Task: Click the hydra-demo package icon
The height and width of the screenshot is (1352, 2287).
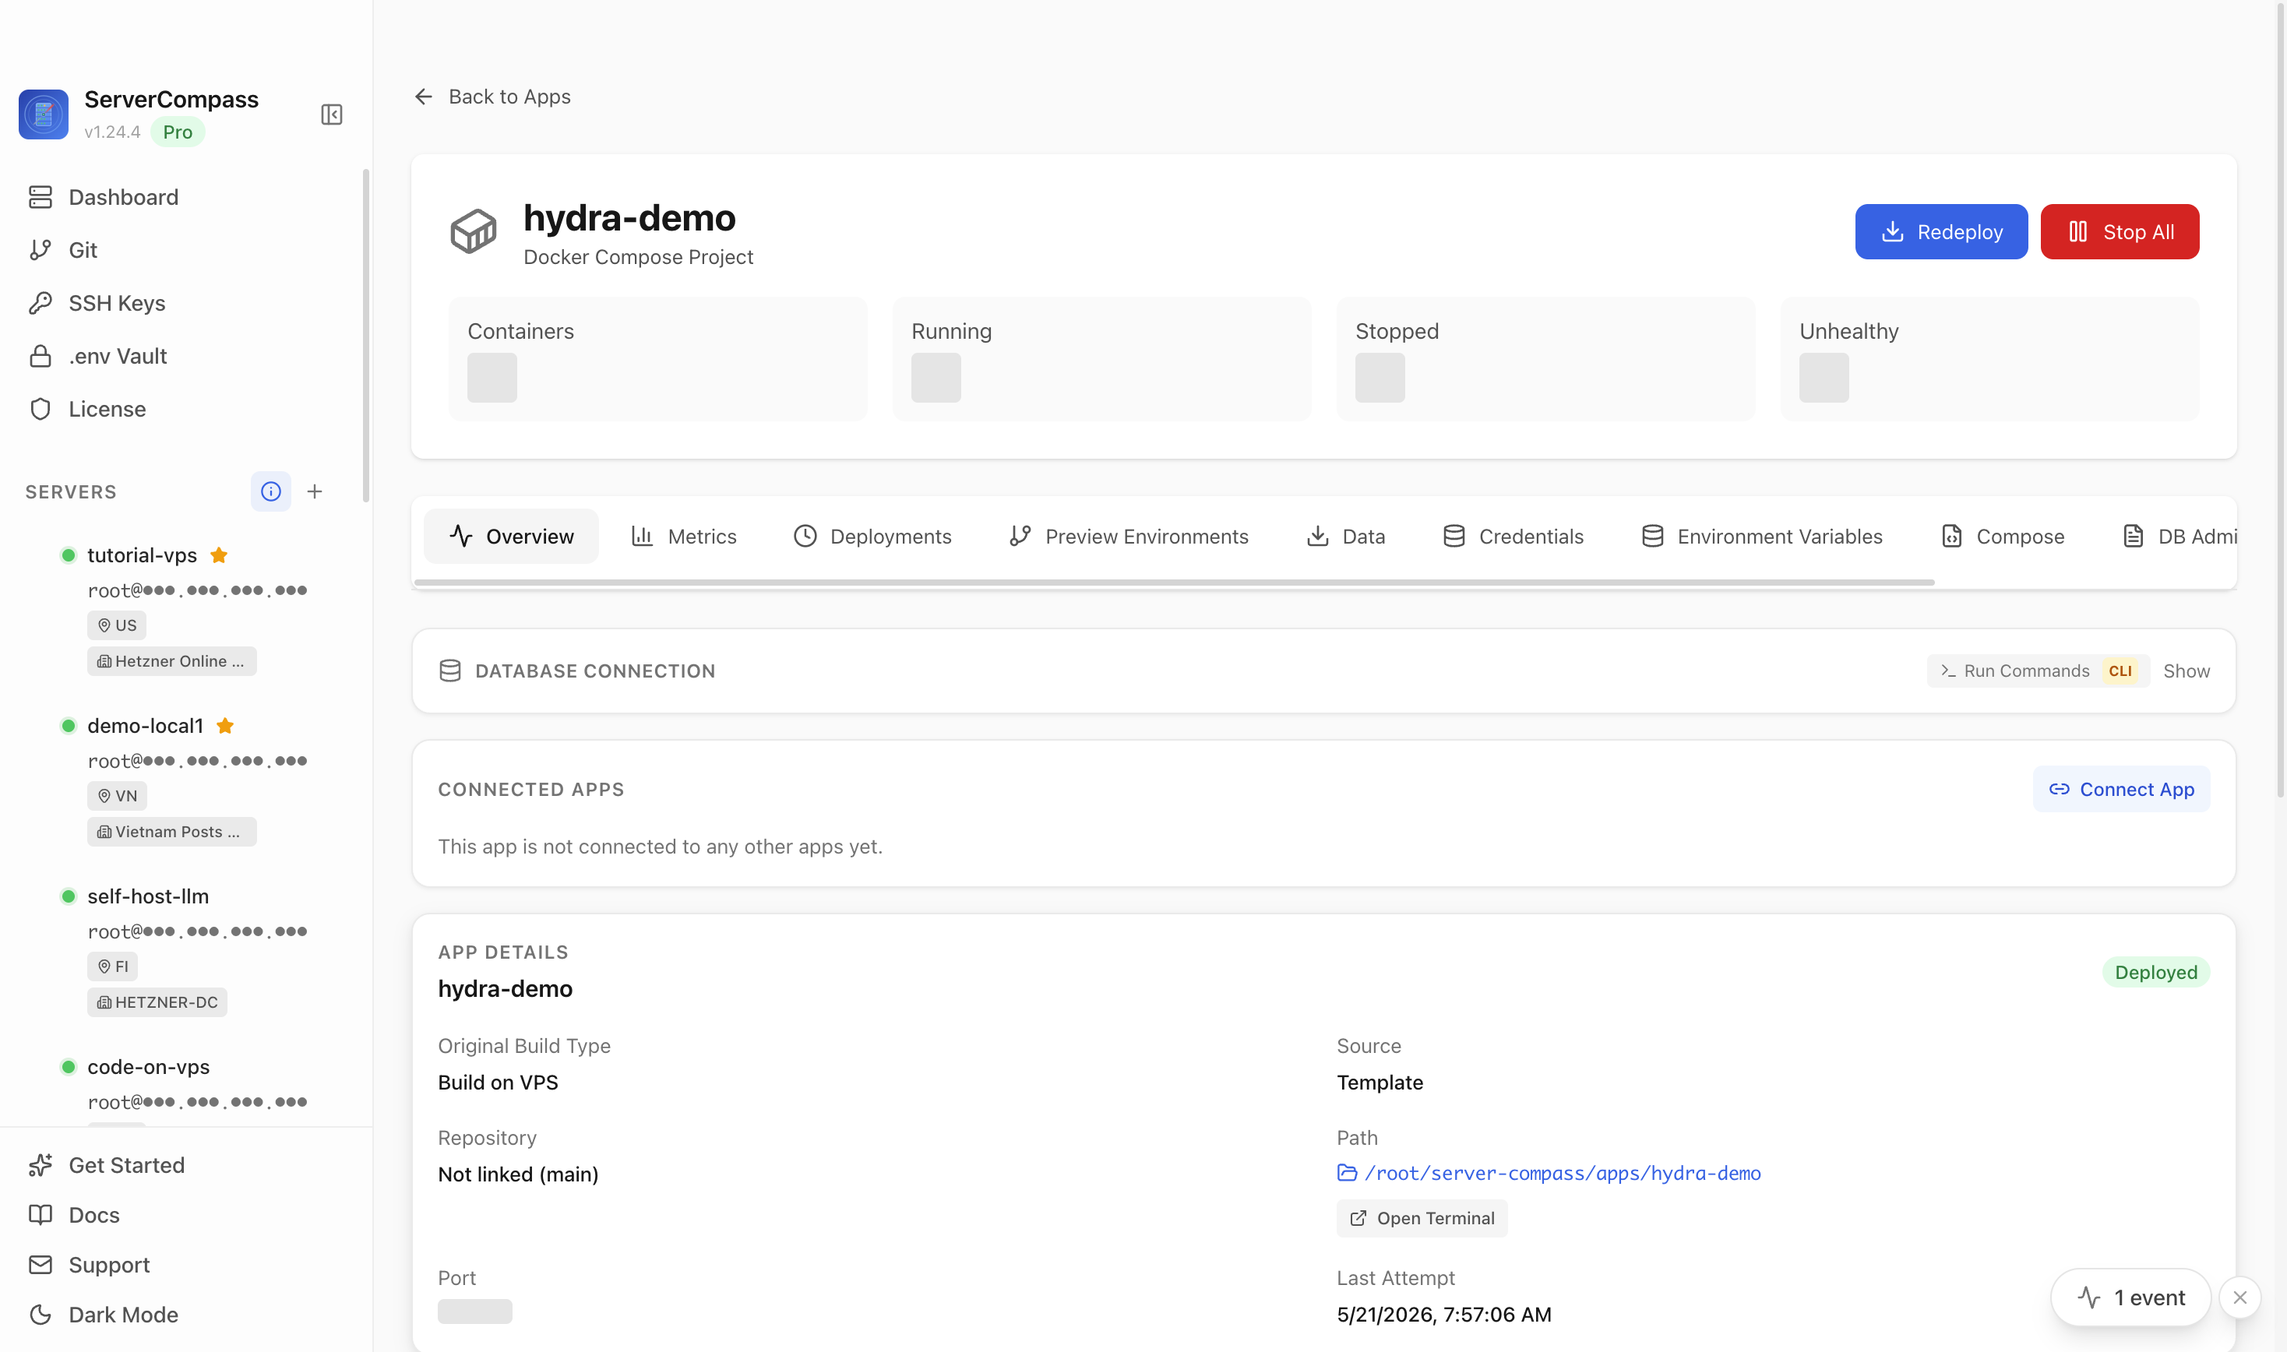Action: (x=473, y=231)
